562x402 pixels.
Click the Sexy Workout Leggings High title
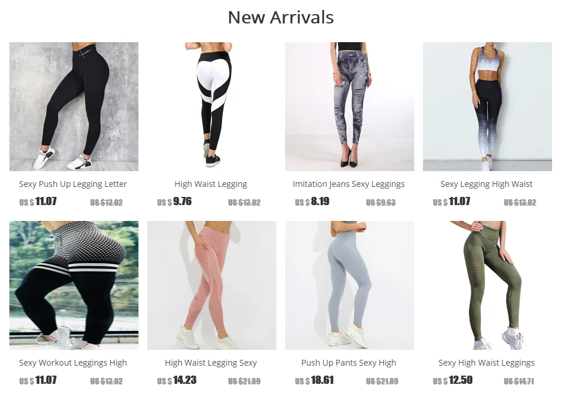(x=73, y=363)
